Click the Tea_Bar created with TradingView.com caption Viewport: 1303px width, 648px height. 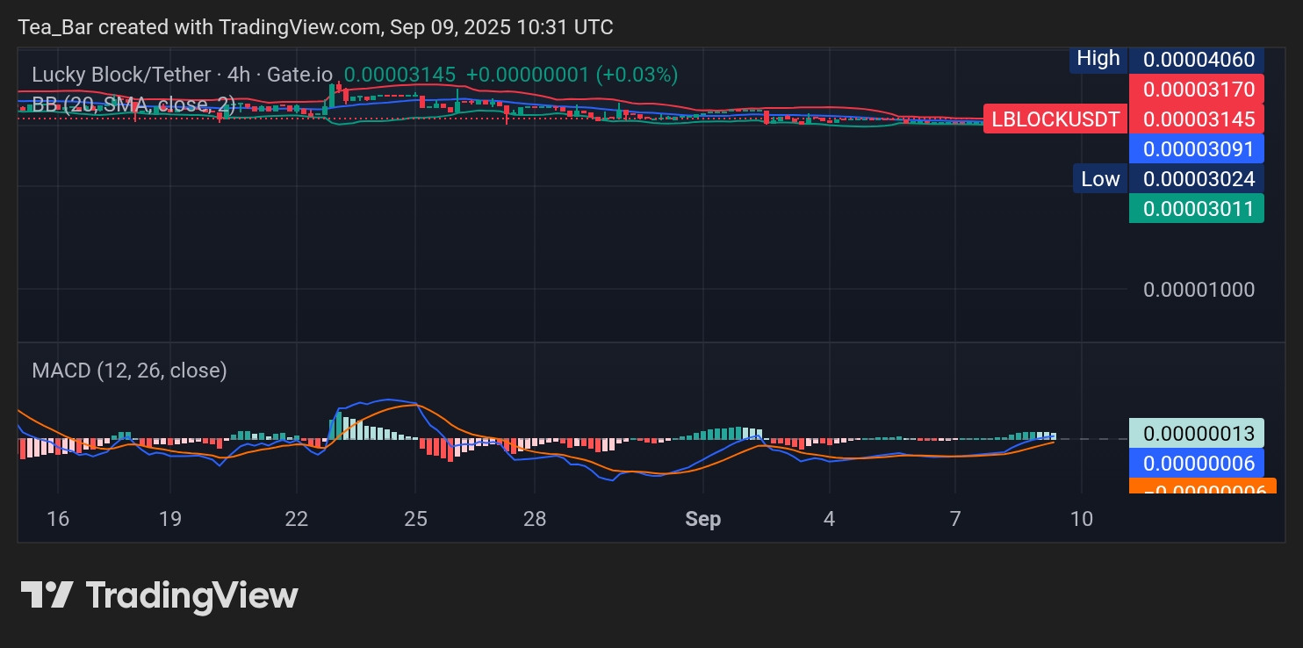315,27
